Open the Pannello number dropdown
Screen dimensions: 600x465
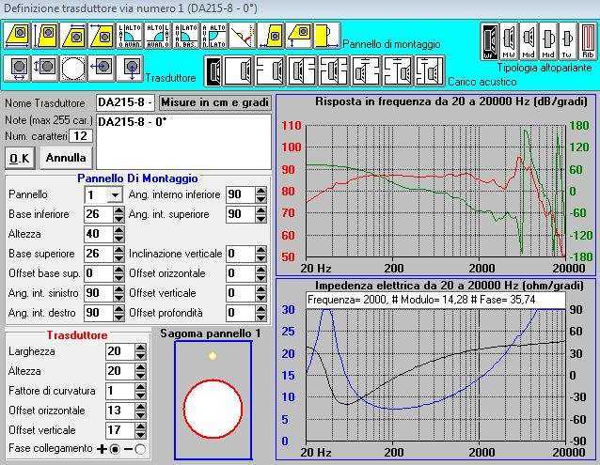pyautogui.click(x=115, y=195)
